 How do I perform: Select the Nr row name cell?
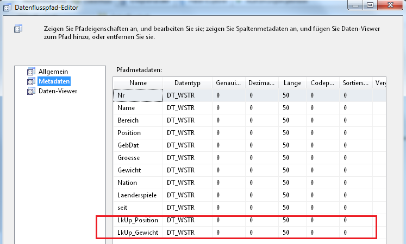click(138, 95)
